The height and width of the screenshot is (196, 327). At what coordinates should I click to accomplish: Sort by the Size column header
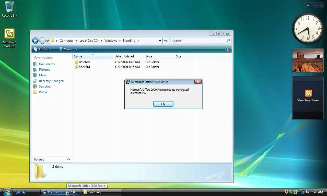[x=185, y=56]
